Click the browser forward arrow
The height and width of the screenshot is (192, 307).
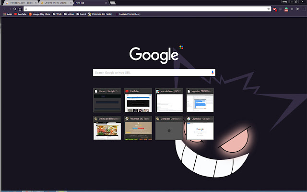pyautogui.click(x=10, y=9)
